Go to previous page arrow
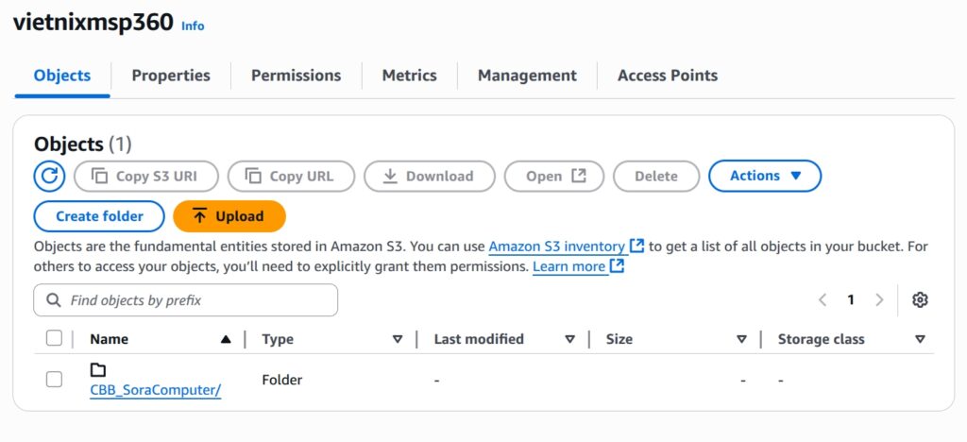The image size is (967, 442). click(x=823, y=300)
